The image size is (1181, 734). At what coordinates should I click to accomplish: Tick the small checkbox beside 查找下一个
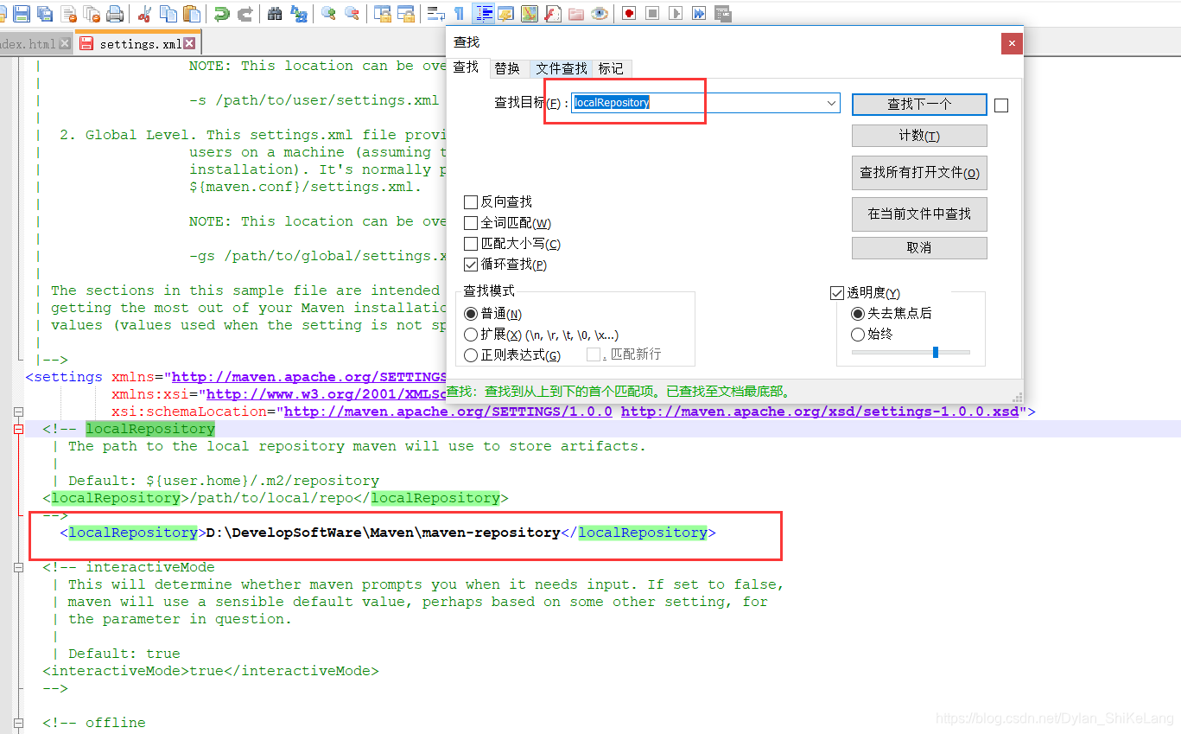pos(1001,105)
